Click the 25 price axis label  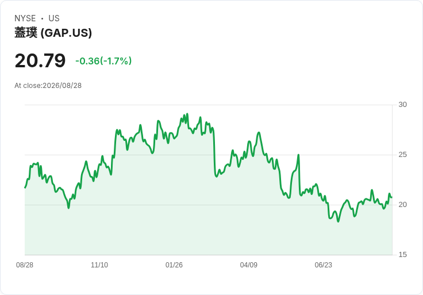pyautogui.click(x=402, y=155)
